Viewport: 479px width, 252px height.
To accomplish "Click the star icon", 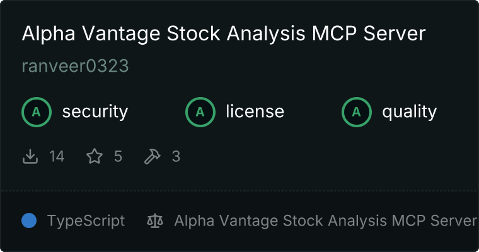I will [x=95, y=156].
